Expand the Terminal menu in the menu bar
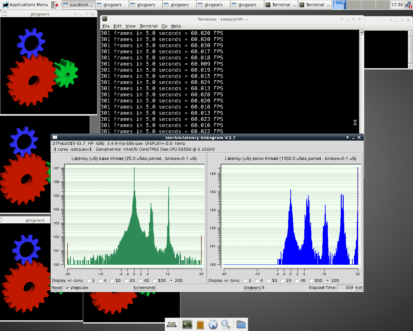Screen dimensions: 413x331 148,26
